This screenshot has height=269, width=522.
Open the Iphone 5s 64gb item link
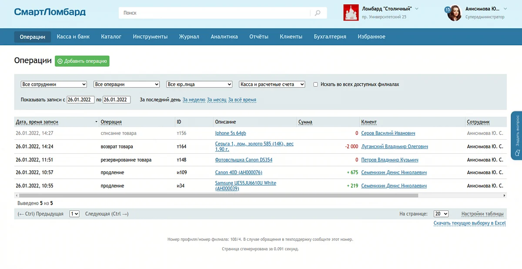(231, 133)
